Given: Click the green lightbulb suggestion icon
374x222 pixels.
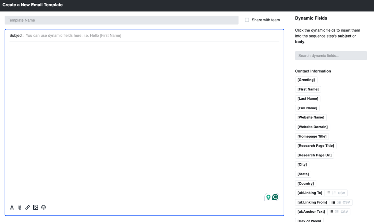Looking at the screenshot, I should (x=268, y=197).
